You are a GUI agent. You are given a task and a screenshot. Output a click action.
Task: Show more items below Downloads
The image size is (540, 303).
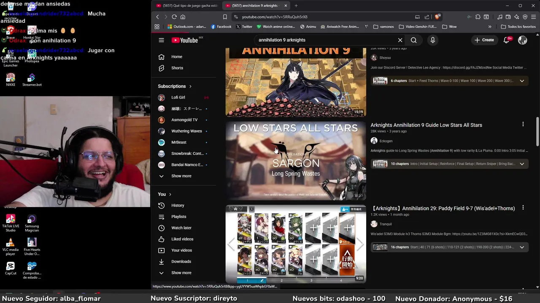(181, 273)
